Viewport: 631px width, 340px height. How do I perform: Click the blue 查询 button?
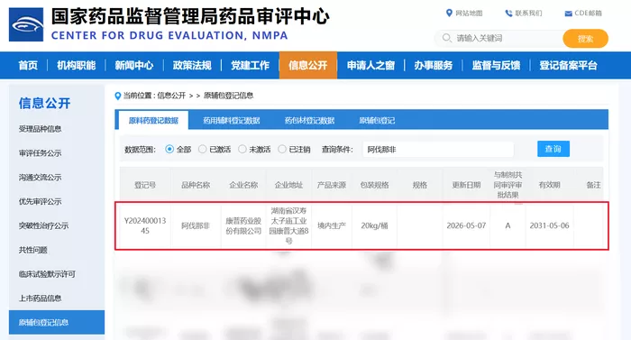point(553,149)
